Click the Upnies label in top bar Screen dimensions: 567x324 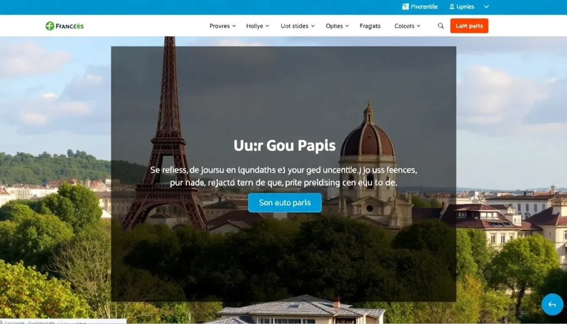[x=465, y=7]
